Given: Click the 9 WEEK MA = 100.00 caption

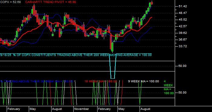Looking at the screenshot, I should (144, 81).
